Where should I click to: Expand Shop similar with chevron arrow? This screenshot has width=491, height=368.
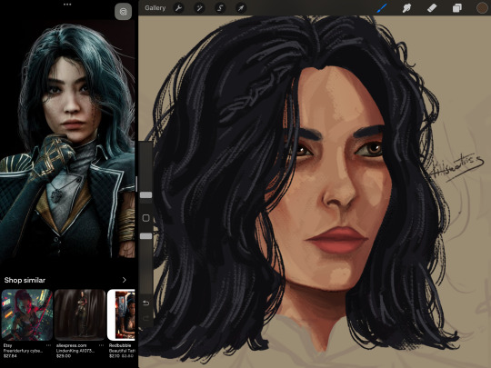(124, 280)
